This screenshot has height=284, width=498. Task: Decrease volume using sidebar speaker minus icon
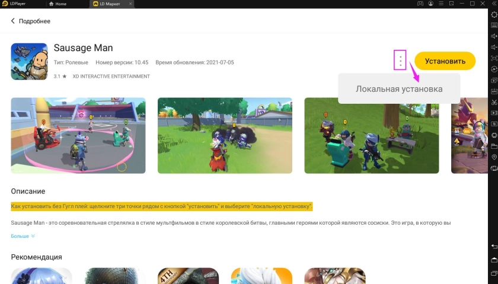pyautogui.click(x=494, y=47)
